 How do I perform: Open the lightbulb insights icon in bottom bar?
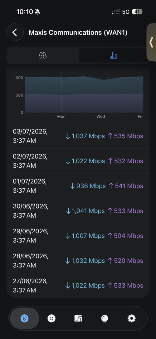tap(105, 318)
